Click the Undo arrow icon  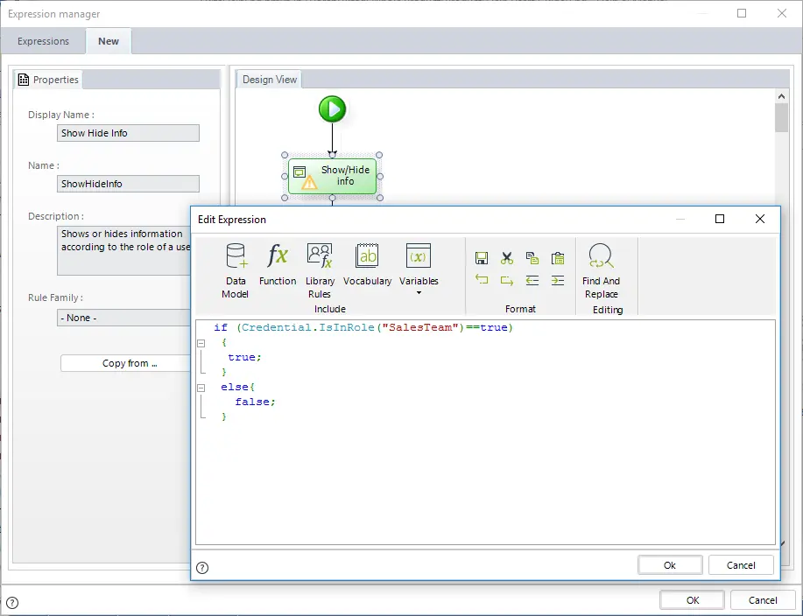point(482,280)
